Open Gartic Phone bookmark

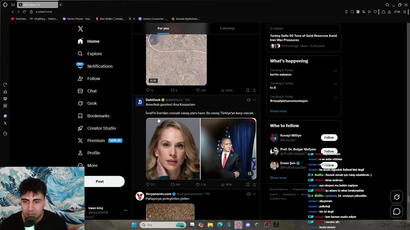coord(77,19)
